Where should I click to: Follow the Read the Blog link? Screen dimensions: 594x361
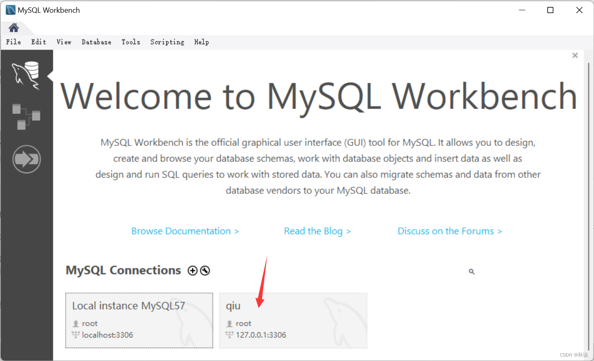318,231
